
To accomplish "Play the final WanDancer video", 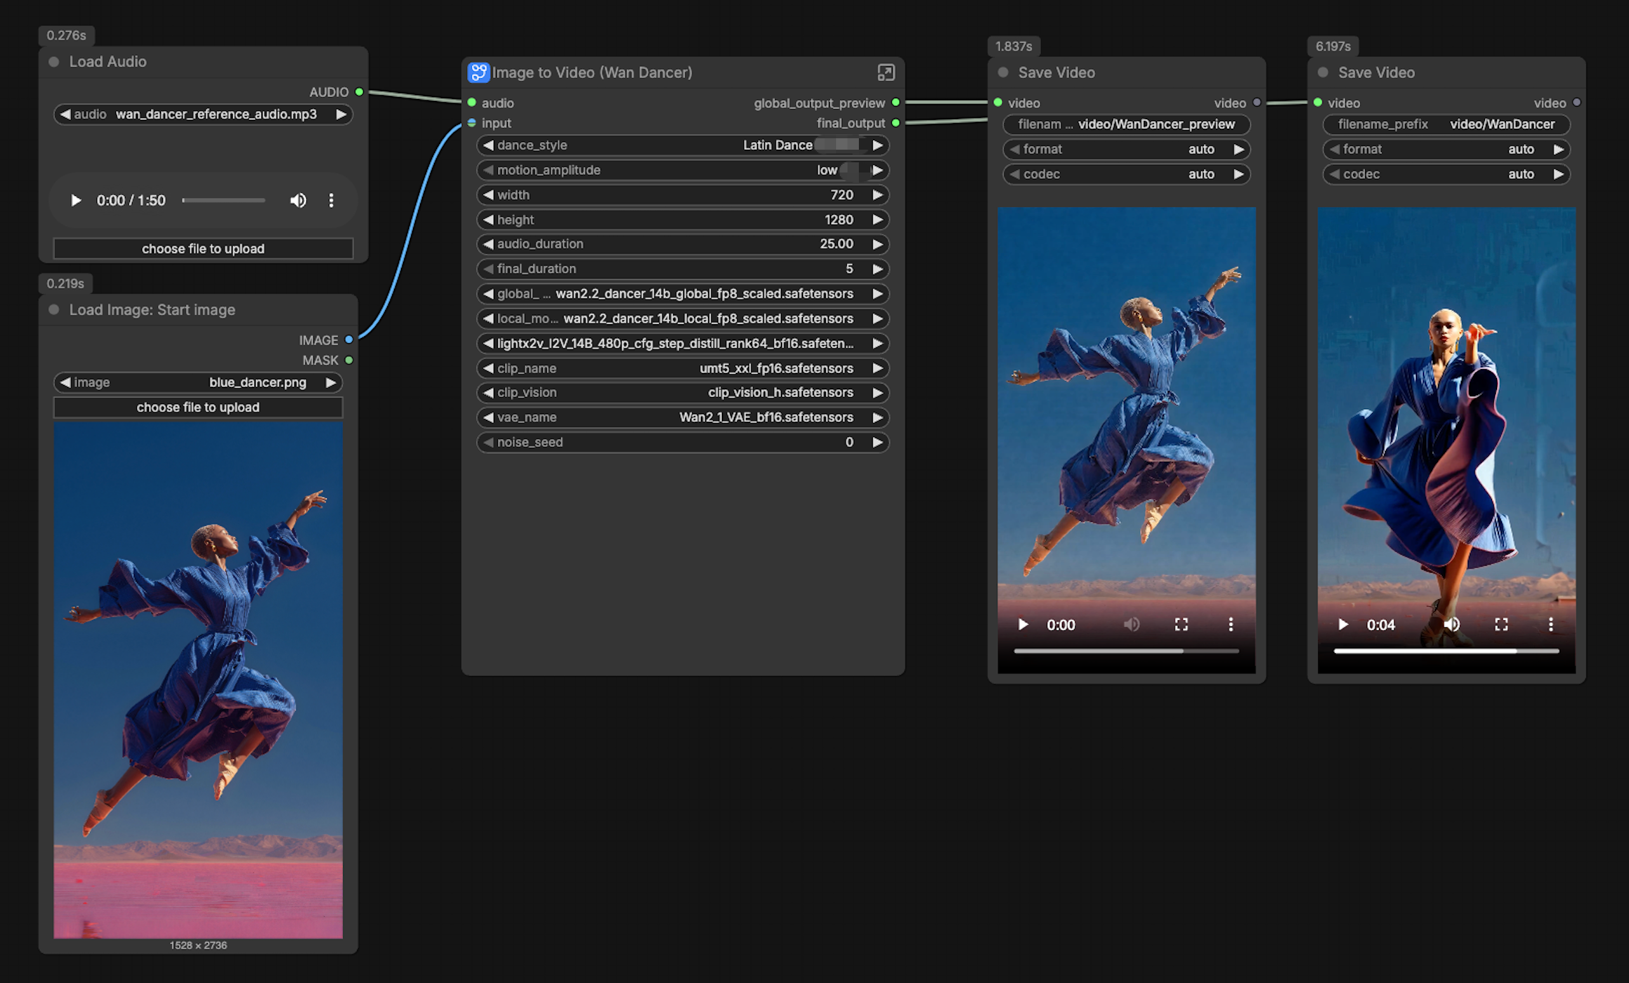I will (x=1343, y=625).
